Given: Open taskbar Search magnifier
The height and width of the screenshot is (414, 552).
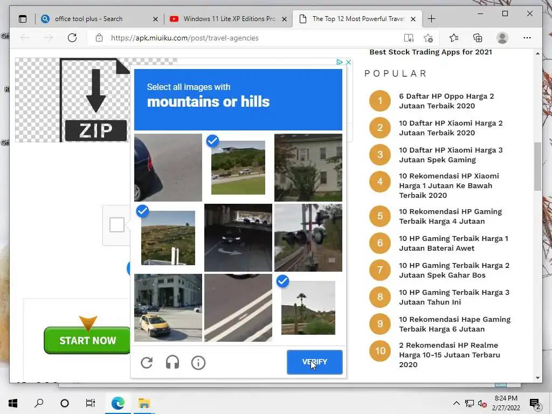Looking at the screenshot, I should click(39, 403).
